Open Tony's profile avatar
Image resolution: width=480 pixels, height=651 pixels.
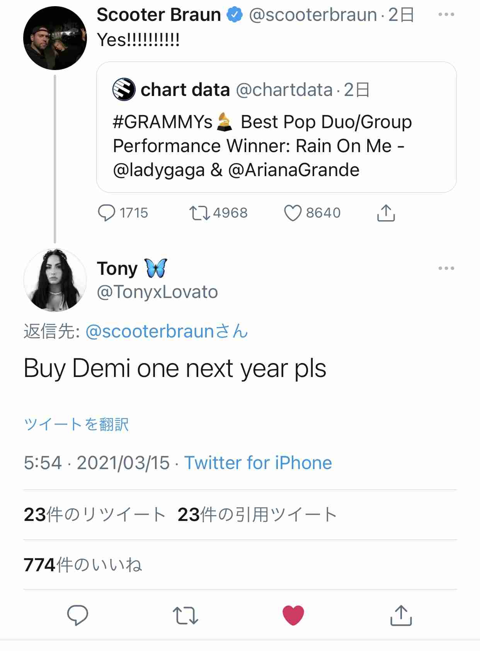[55, 280]
